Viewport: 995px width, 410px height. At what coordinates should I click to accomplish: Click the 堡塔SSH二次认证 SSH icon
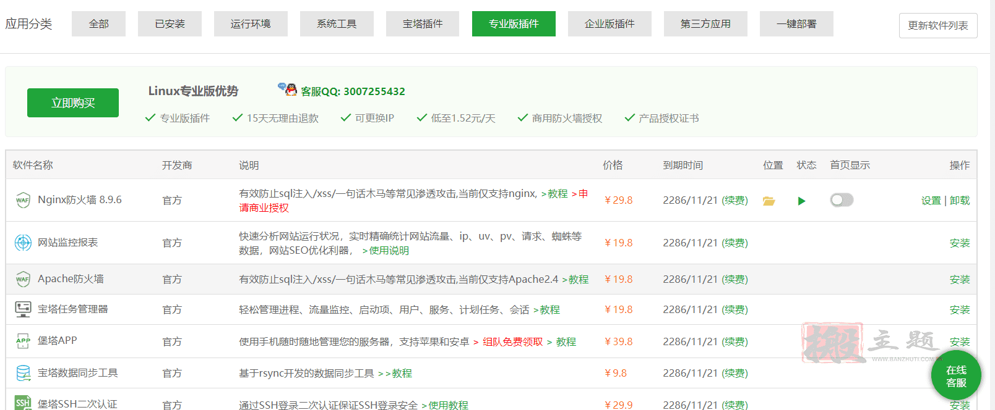tap(23, 403)
